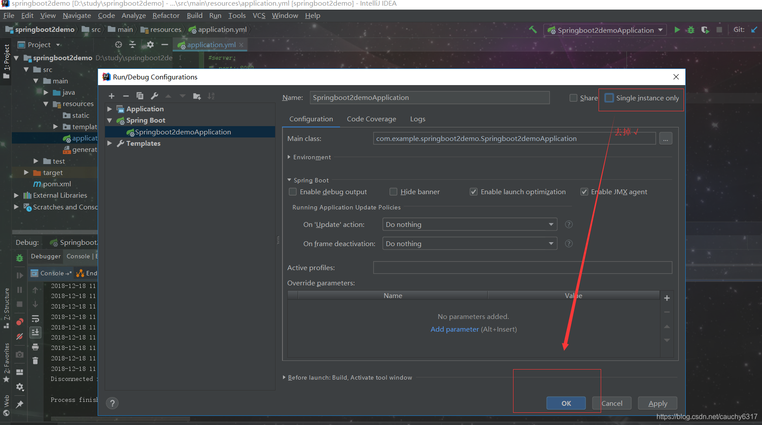Select the Configuration tab

coord(311,119)
